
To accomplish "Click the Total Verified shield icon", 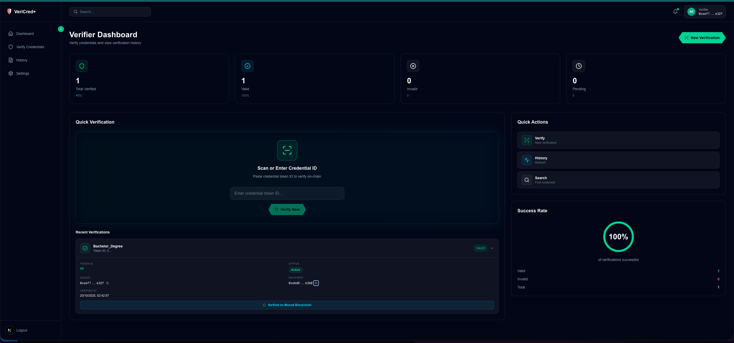I will pyautogui.click(x=82, y=66).
